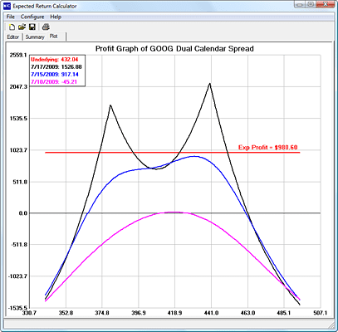Minimize the Expected Return Calculator window

(x=299, y=5)
